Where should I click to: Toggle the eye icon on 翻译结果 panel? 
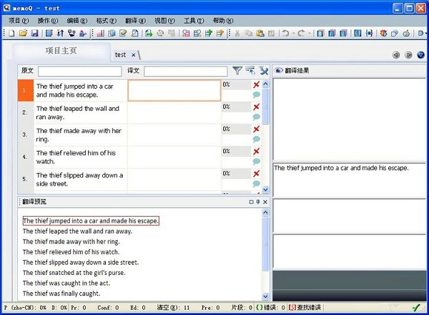[x=278, y=70]
